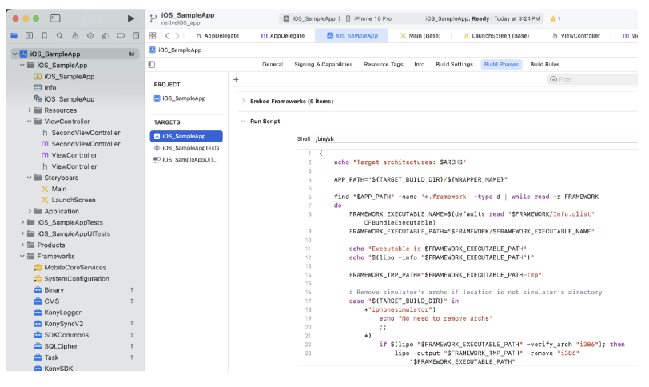Open the Report navigator
The height and width of the screenshot is (387, 649).
tap(136, 36)
